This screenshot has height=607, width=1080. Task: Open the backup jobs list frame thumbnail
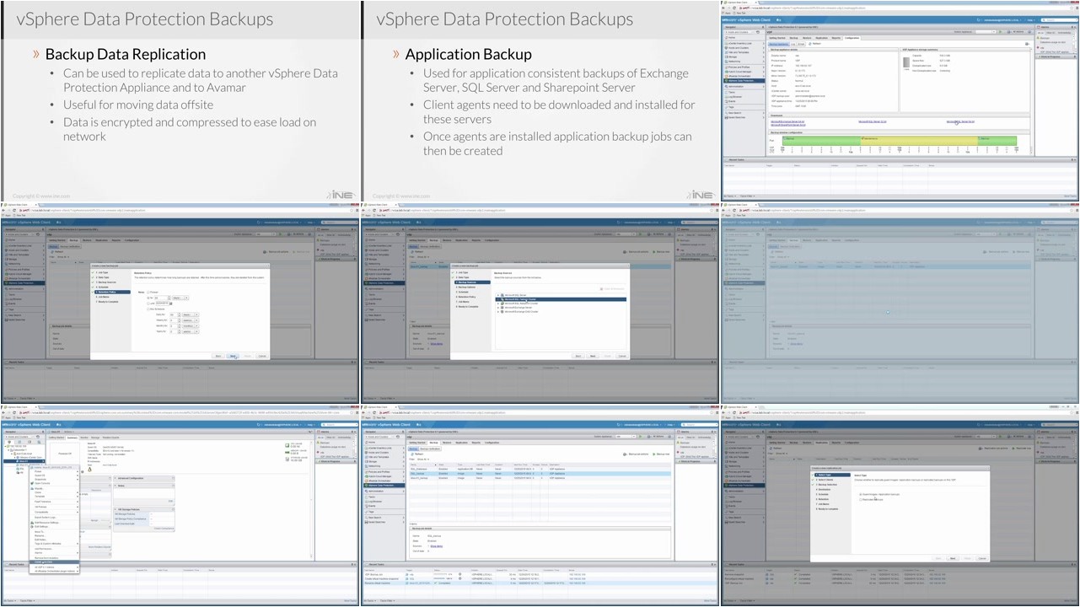pyautogui.click(x=540, y=506)
